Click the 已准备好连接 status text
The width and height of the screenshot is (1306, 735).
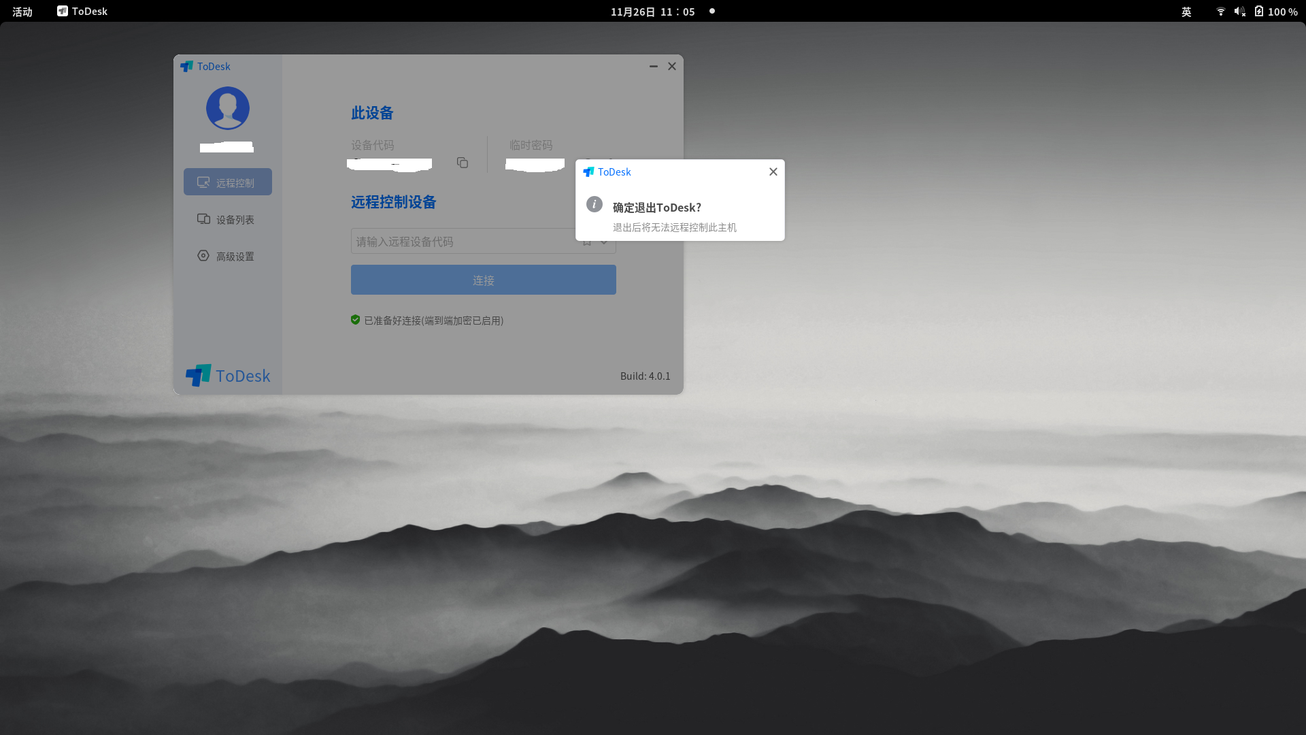click(434, 321)
